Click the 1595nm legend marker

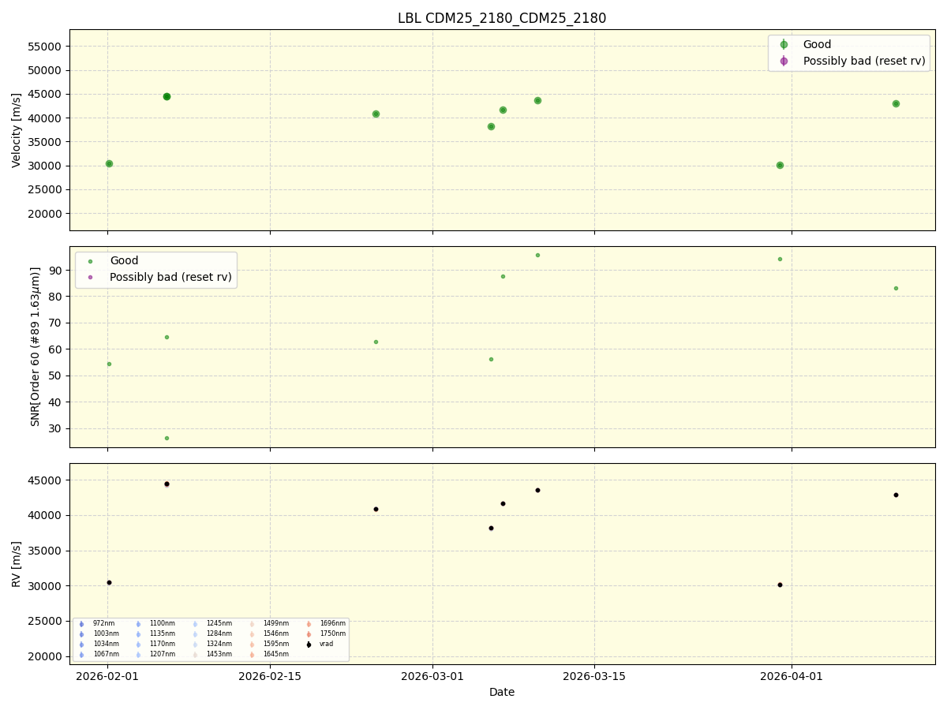click(x=252, y=645)
